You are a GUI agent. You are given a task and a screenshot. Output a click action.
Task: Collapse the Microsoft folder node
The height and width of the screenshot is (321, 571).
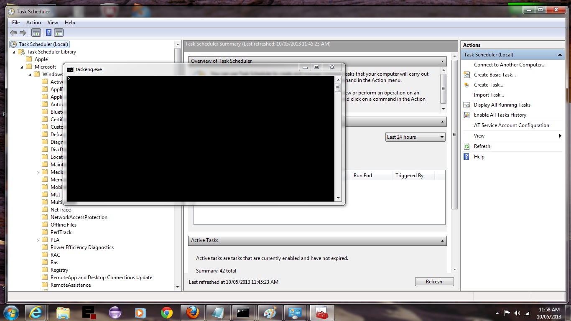(22, 67)
